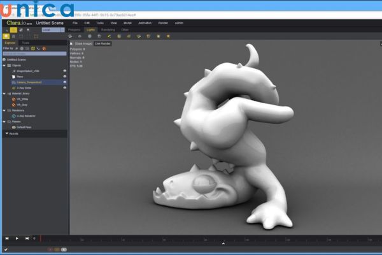Open the Local coordinate space dropdown

point(53,29)
